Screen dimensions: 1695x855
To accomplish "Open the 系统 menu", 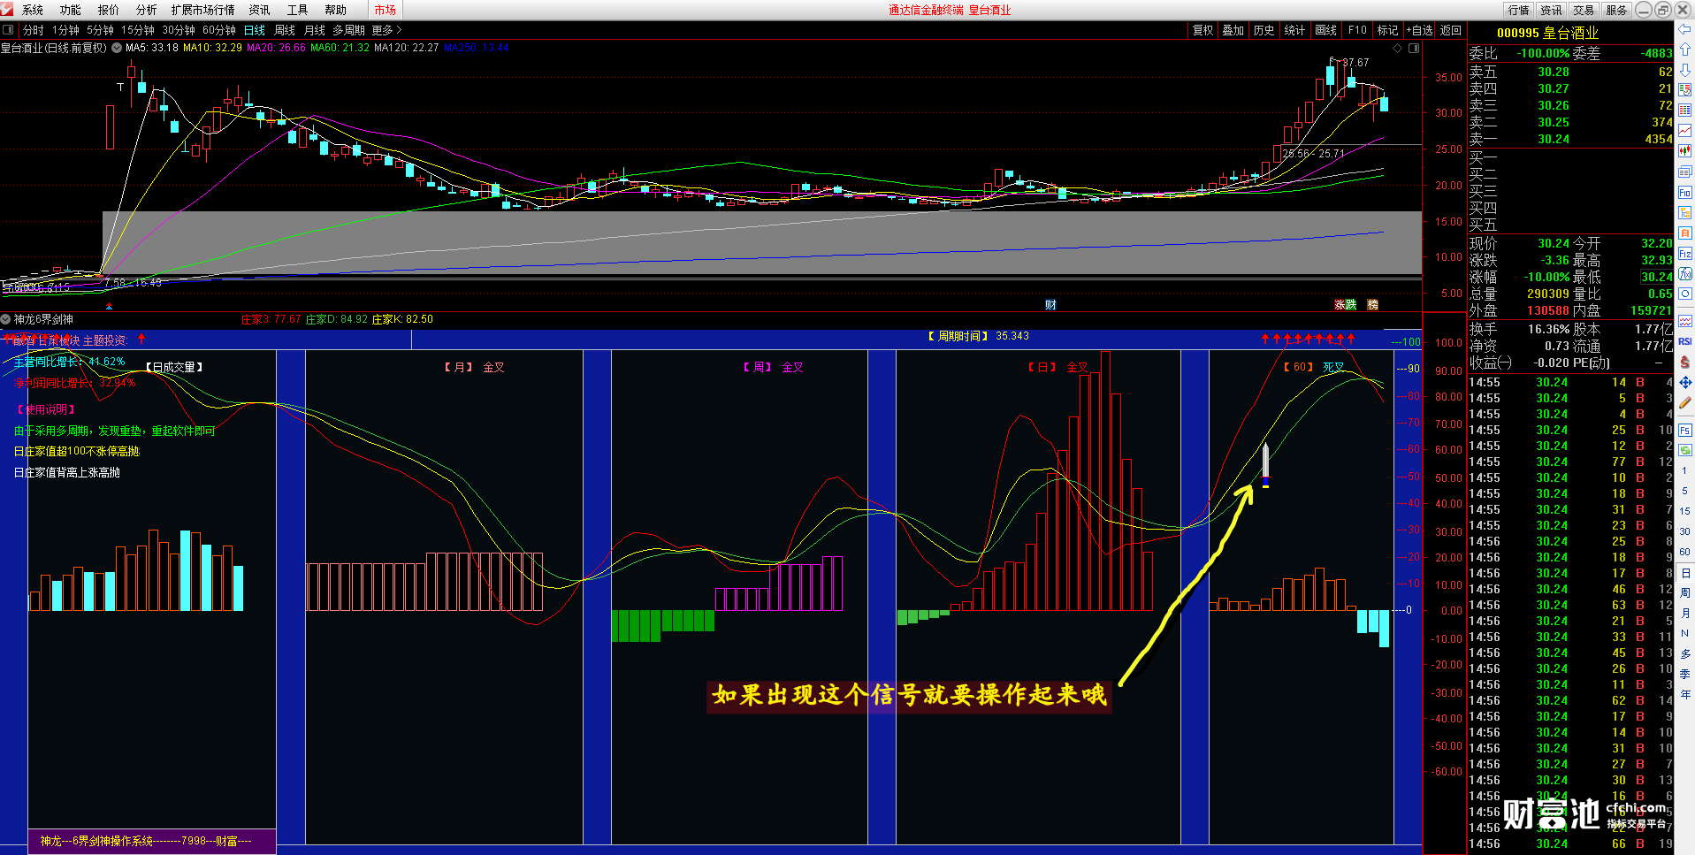I will coord(33,10).
